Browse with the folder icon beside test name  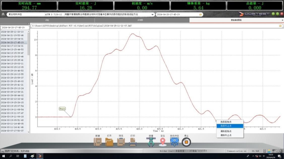(x=200, y=14)
